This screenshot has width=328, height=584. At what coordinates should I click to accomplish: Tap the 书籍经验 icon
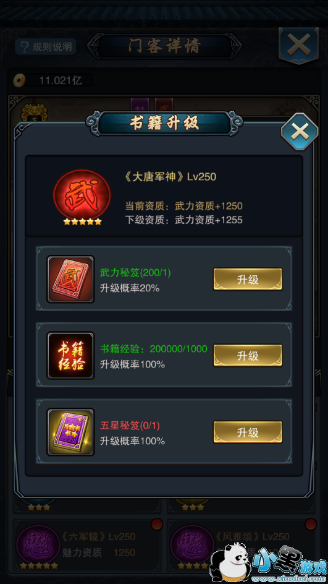(70, 356)
